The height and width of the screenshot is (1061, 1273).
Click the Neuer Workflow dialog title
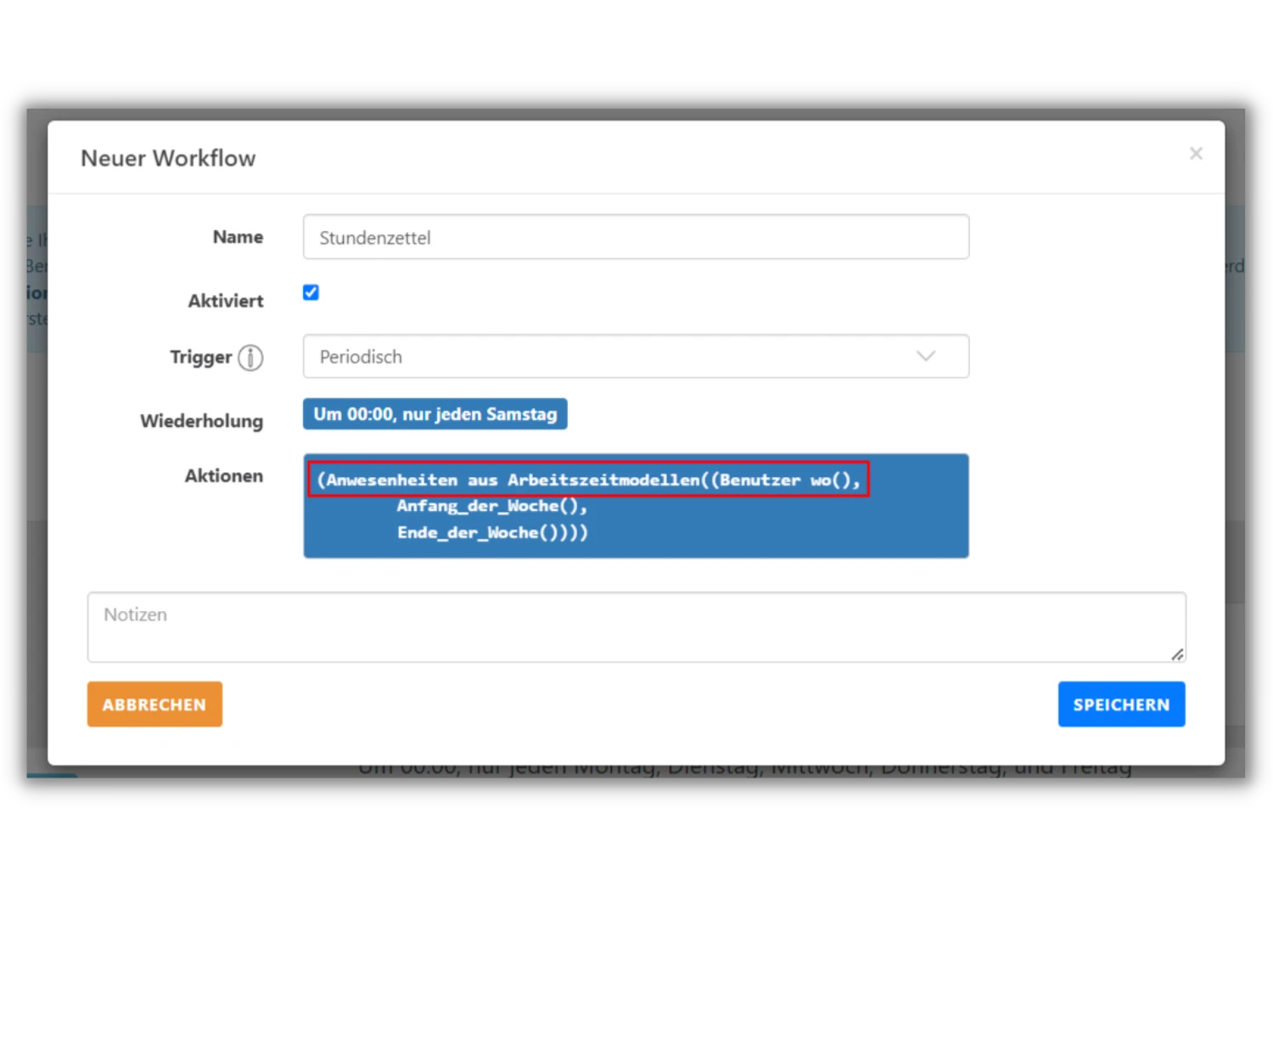[167, 158]
